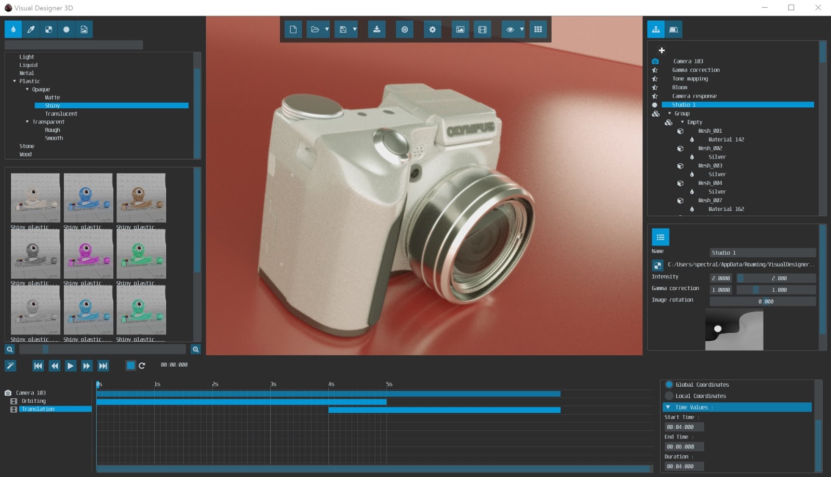Click the import download icon
Screen dimensions: 831x477
(377, 30)
